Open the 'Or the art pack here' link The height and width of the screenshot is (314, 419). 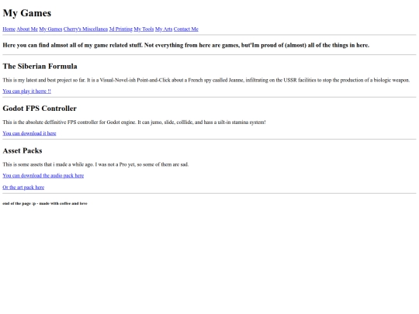23,188
